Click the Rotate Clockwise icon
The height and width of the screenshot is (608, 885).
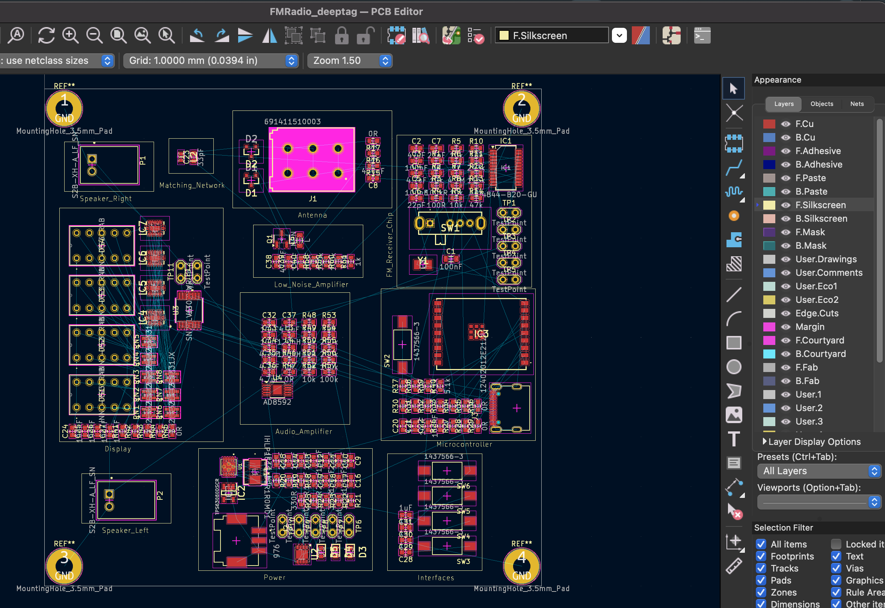(x=222, y=35)
